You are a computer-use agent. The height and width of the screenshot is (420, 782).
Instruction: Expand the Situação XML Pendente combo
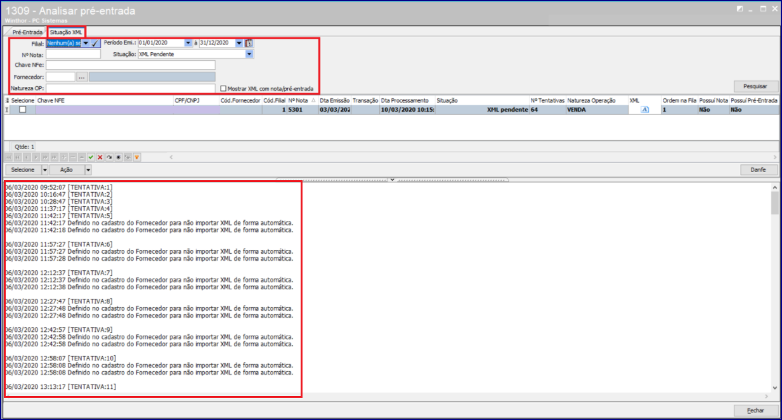tap(250, 55)
